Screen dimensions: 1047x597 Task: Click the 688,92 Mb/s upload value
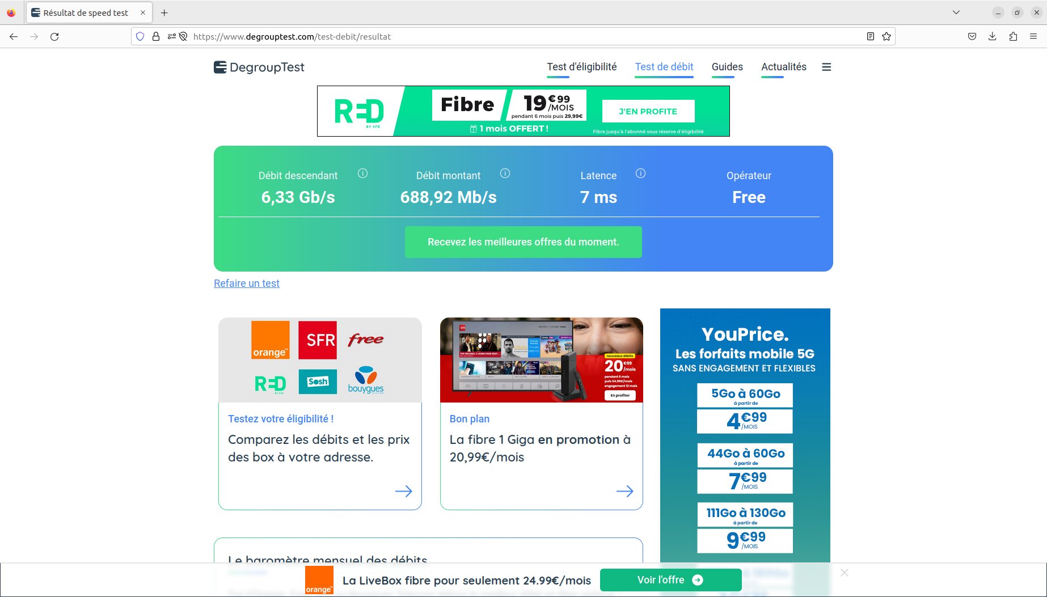click(449, 197)
